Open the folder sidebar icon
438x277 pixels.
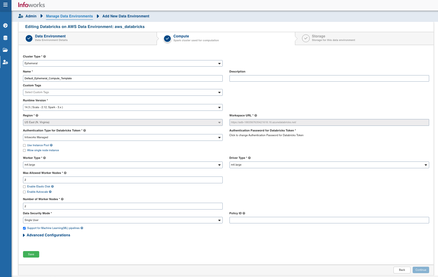point(5,50)
